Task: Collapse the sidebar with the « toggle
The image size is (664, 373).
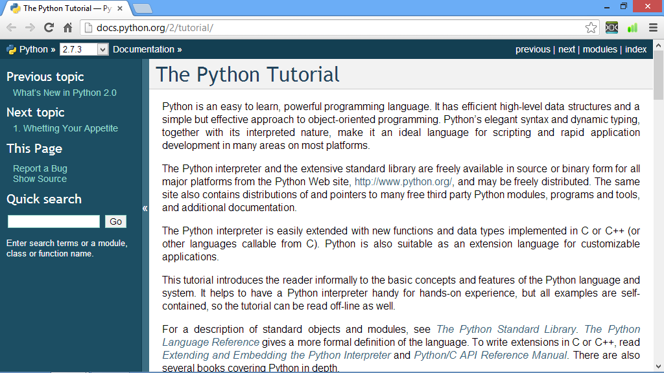Action: coord(145,208)
